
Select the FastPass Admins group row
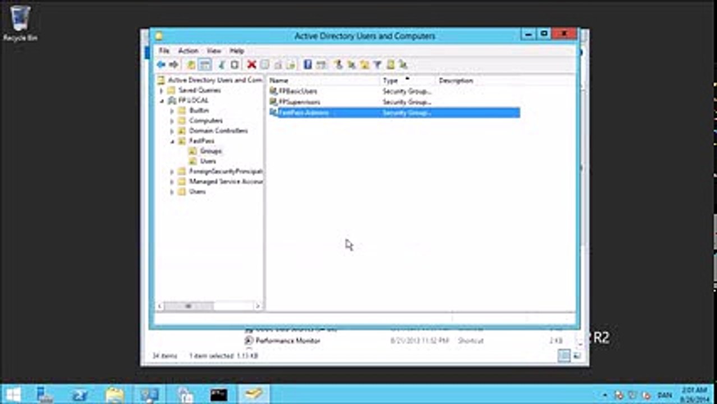pyautogui.click(x=394, y=113)
